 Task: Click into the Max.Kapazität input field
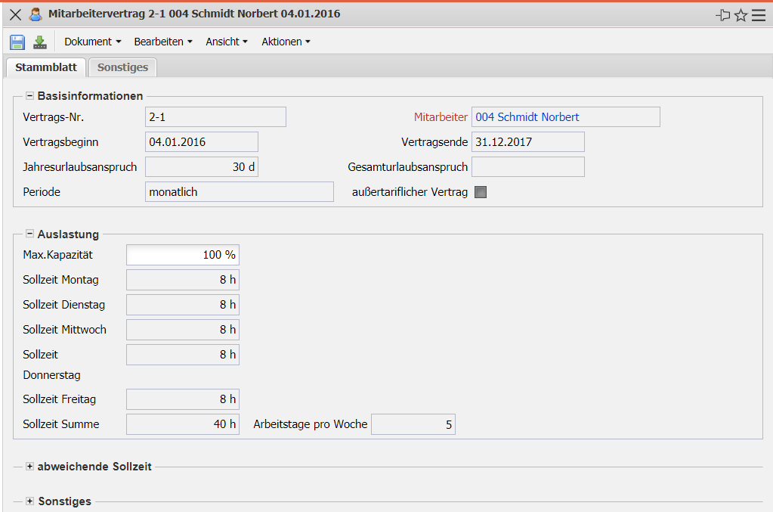[x=182, y=255]
